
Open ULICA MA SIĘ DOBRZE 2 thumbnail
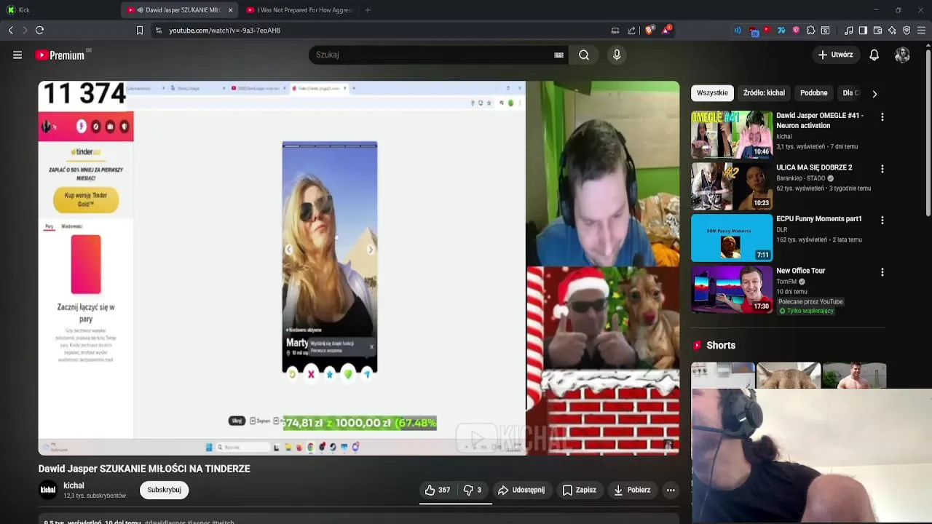(x=732, y=186)
